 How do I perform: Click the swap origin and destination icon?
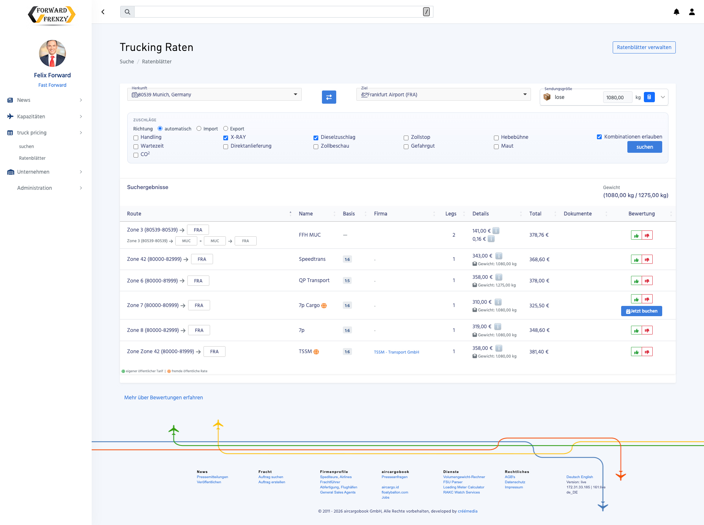tap(329, 97)
